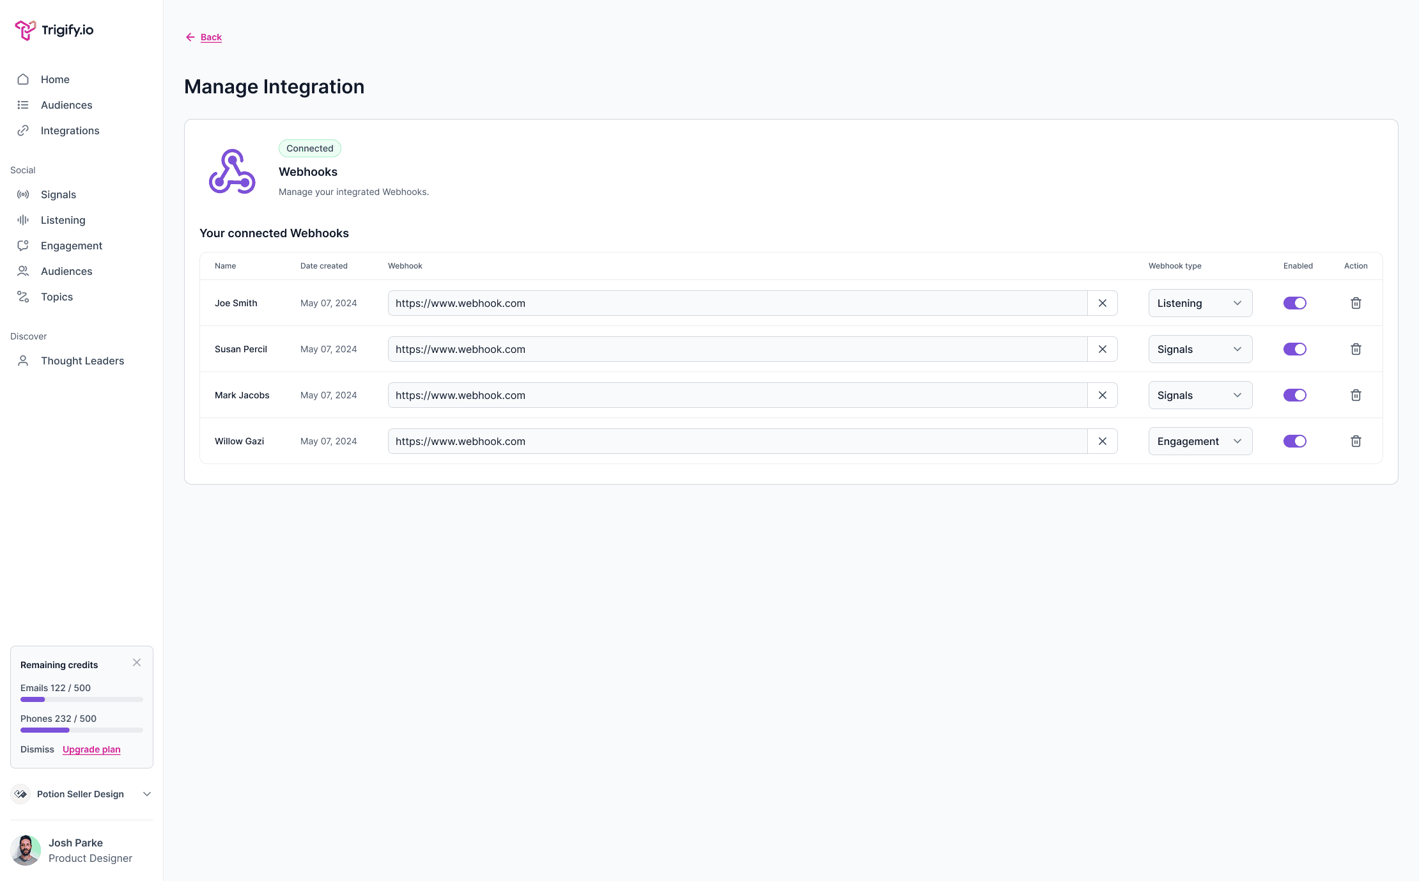
Task: Clear Mark Jacobs webhook URL with X
Action: [1103, 395]
